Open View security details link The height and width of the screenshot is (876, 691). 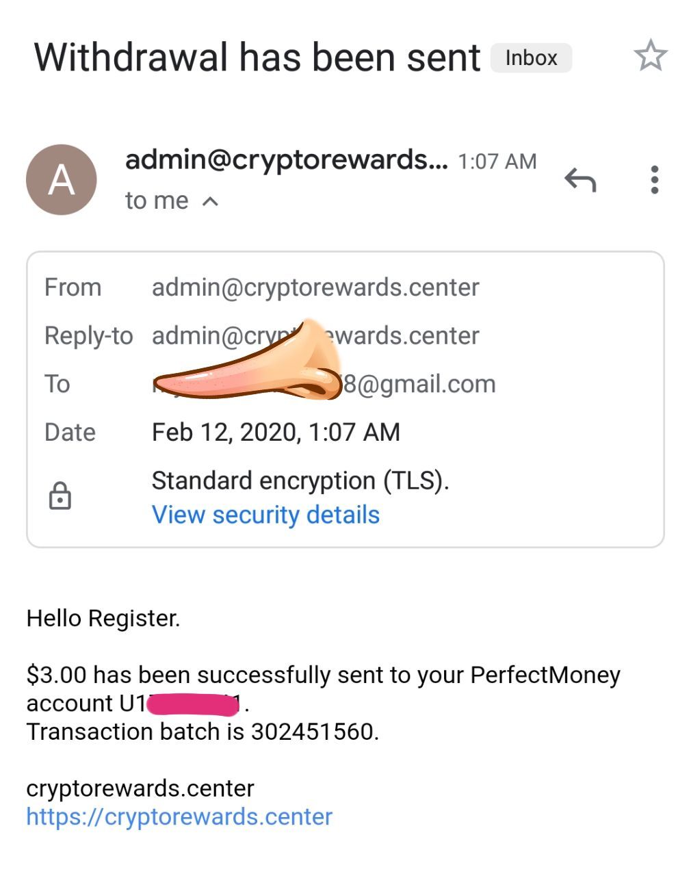coord(265,515)
